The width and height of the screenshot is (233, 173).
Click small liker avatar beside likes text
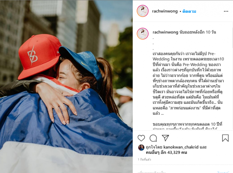tap(141, 148)
